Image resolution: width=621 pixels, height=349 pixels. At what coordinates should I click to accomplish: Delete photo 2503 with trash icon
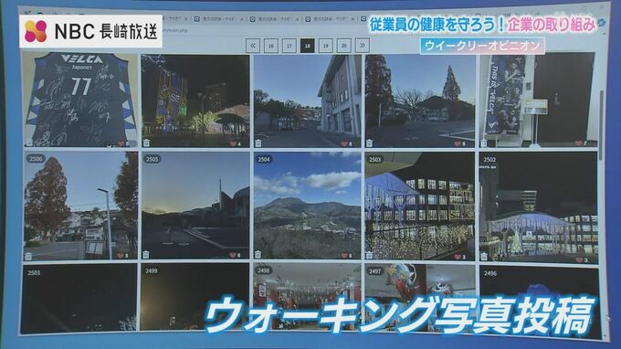(369, 255)
